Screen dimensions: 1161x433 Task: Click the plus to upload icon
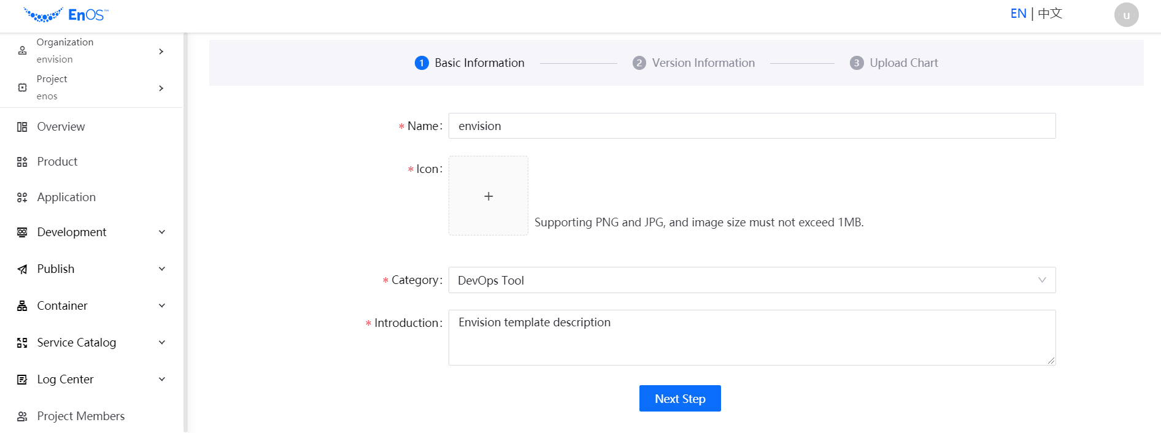coord(488,196)
